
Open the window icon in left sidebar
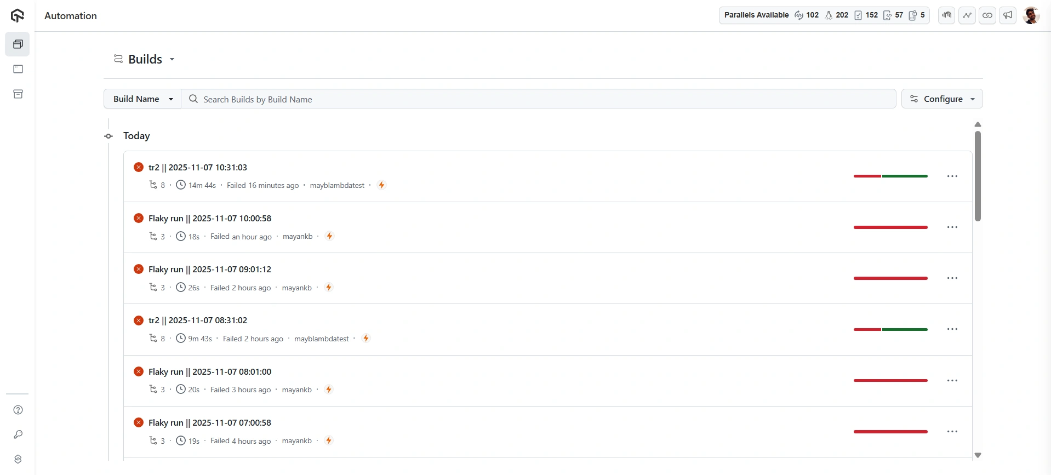(18, 69)
